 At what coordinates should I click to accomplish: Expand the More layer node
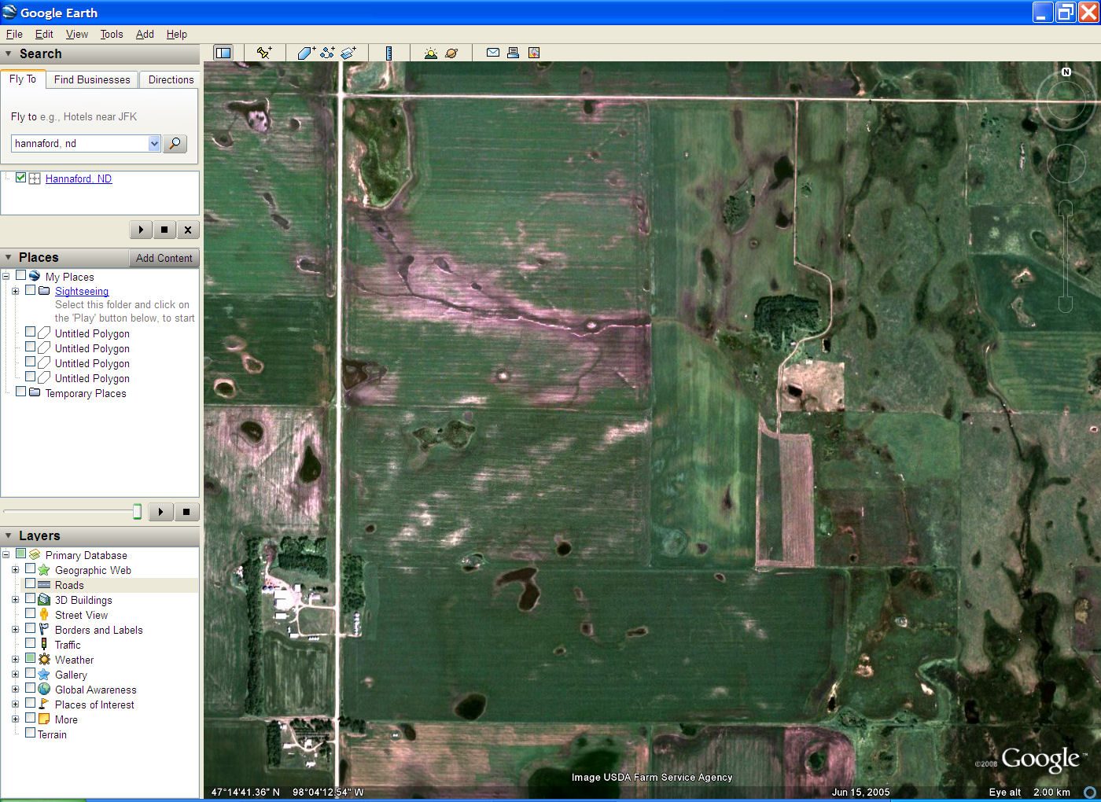click(x=15, y=719)
